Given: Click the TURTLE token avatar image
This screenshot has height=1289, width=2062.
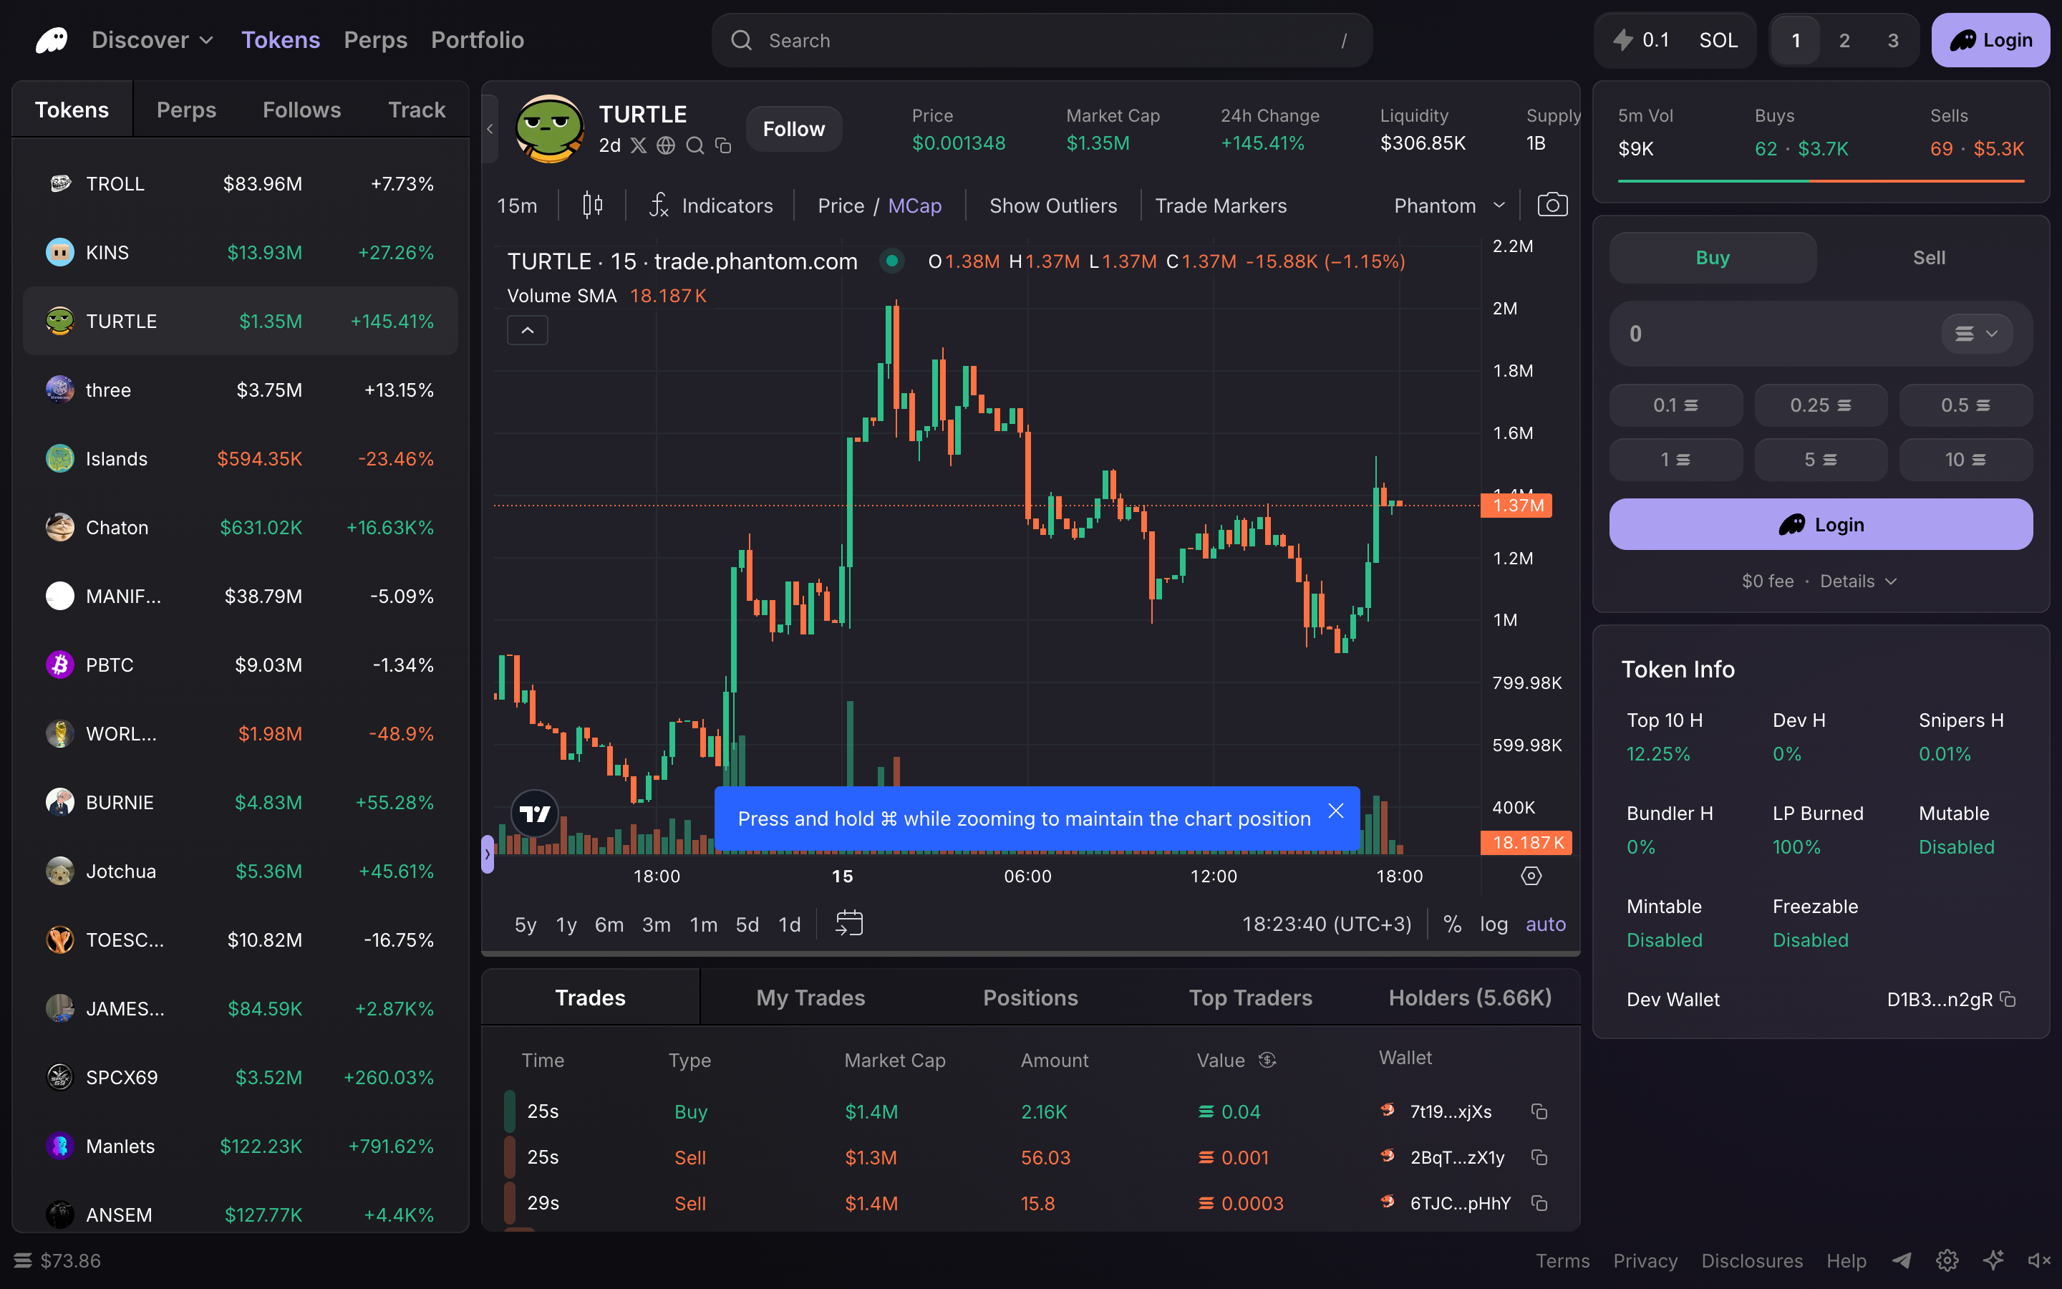Looking at the screenshot, I should (550, 129).
